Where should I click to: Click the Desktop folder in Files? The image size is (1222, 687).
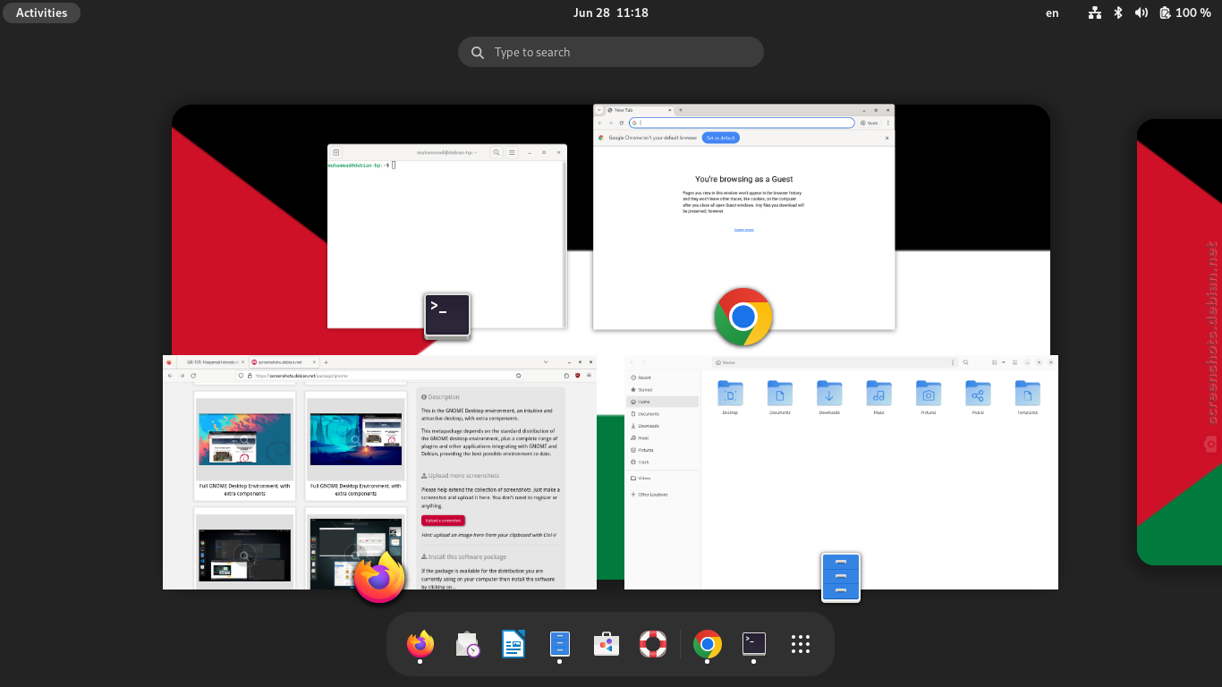click(x=730, y=397)
